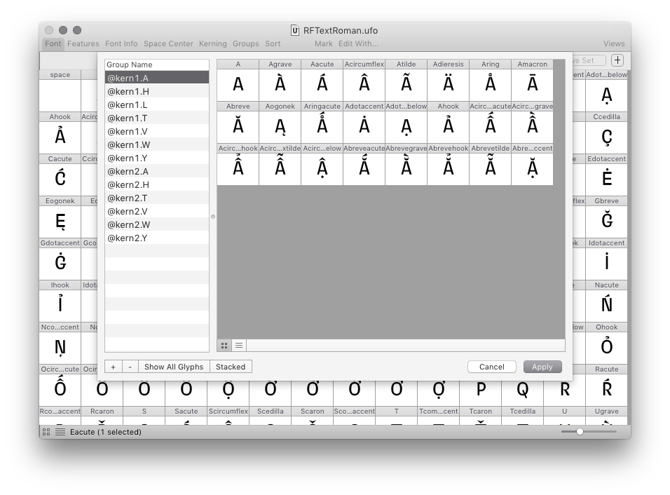Select group @kern2.H

pyautogui.click(x=157, y=184)
